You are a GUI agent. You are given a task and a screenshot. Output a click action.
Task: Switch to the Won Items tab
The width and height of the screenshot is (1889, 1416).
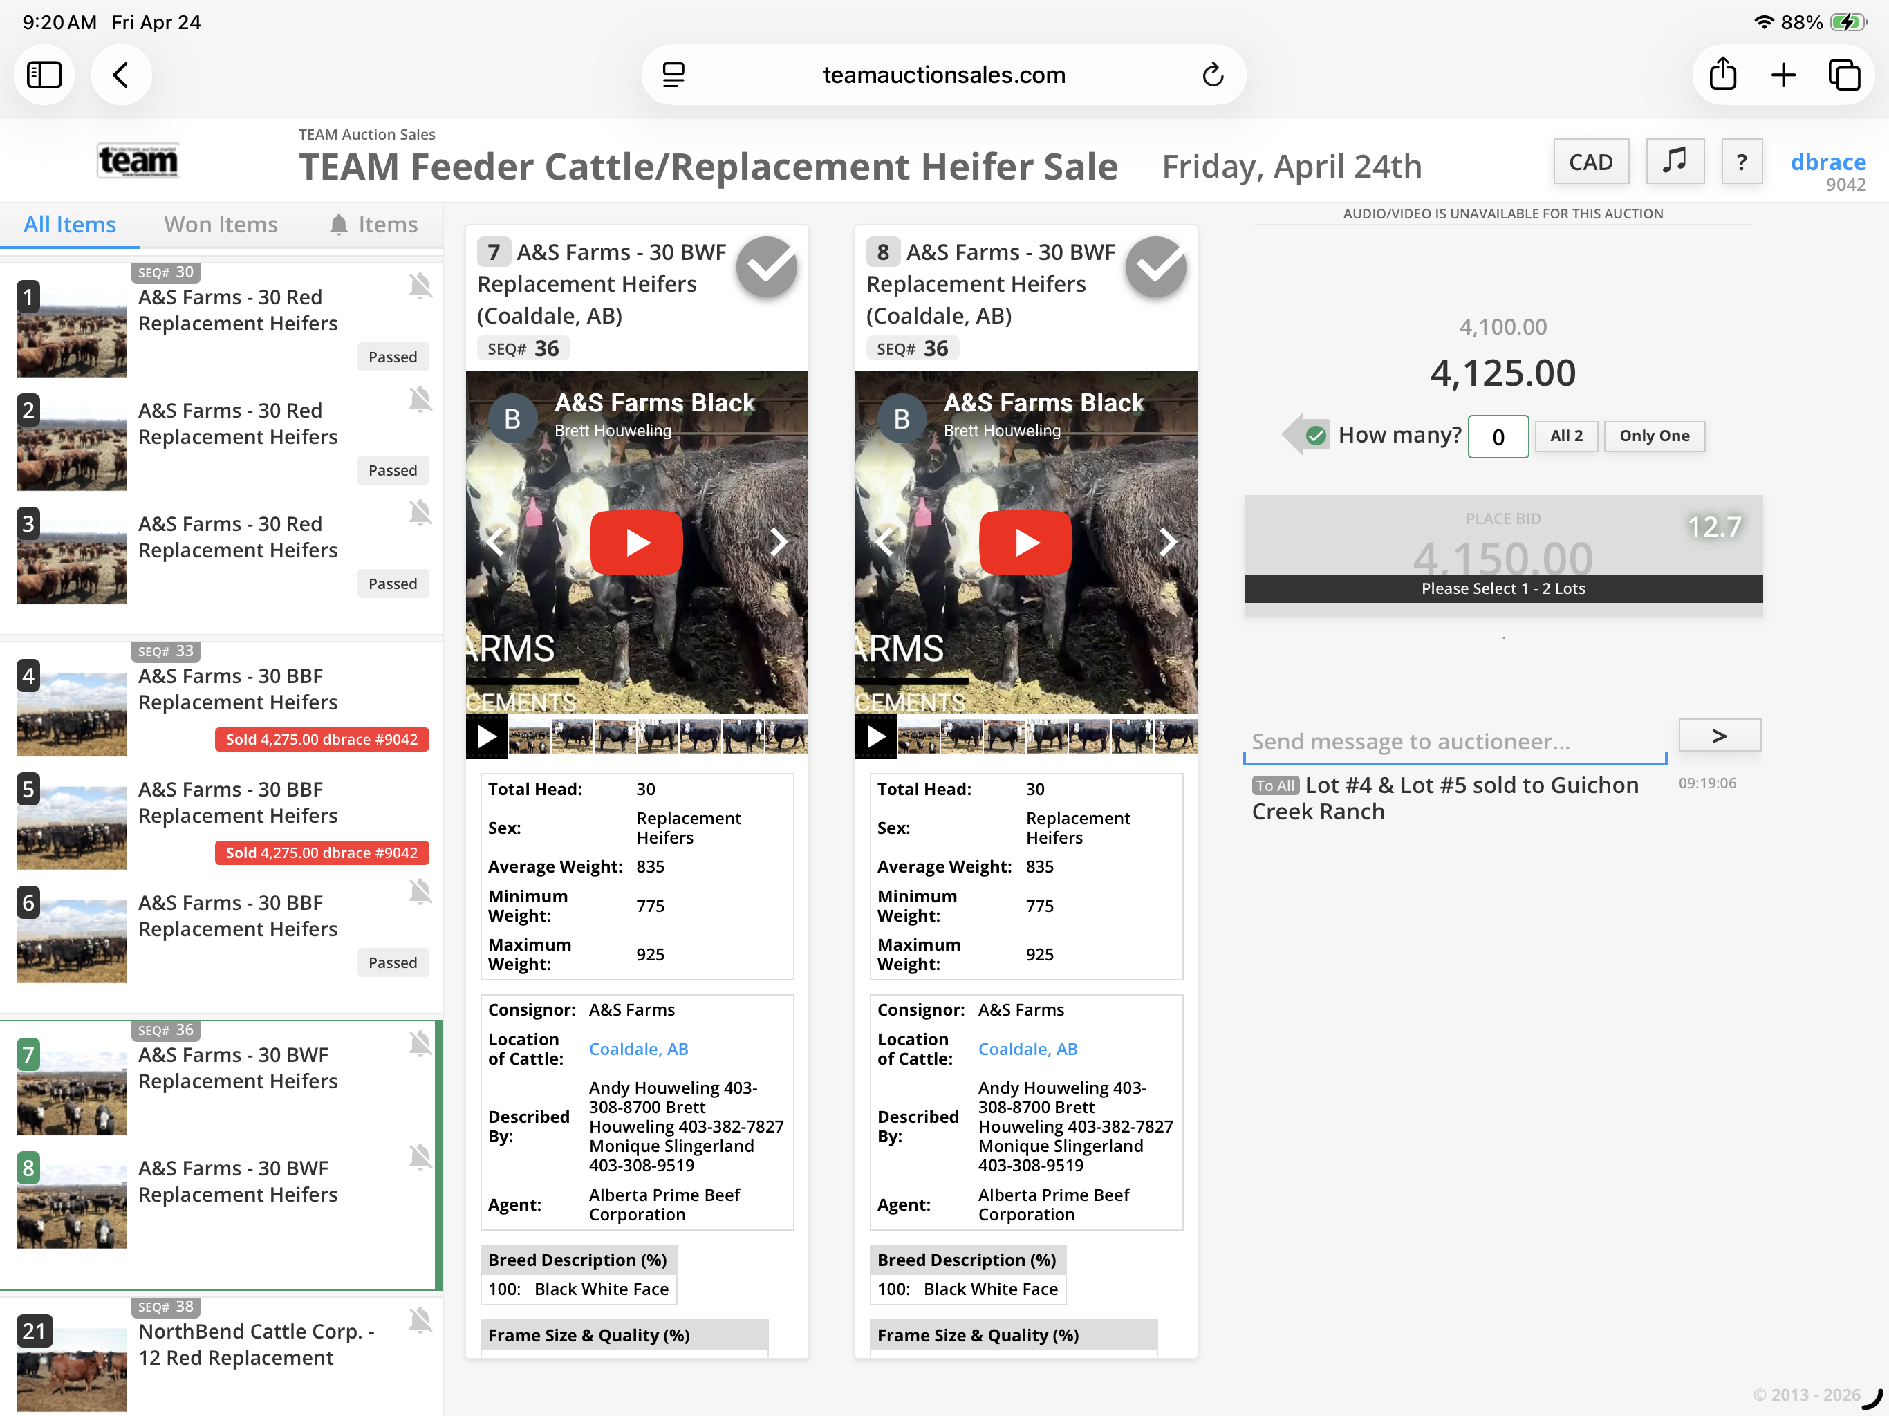click(221, 225)
